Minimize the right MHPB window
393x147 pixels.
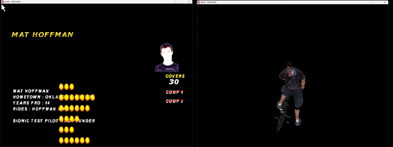click(371, 2)
